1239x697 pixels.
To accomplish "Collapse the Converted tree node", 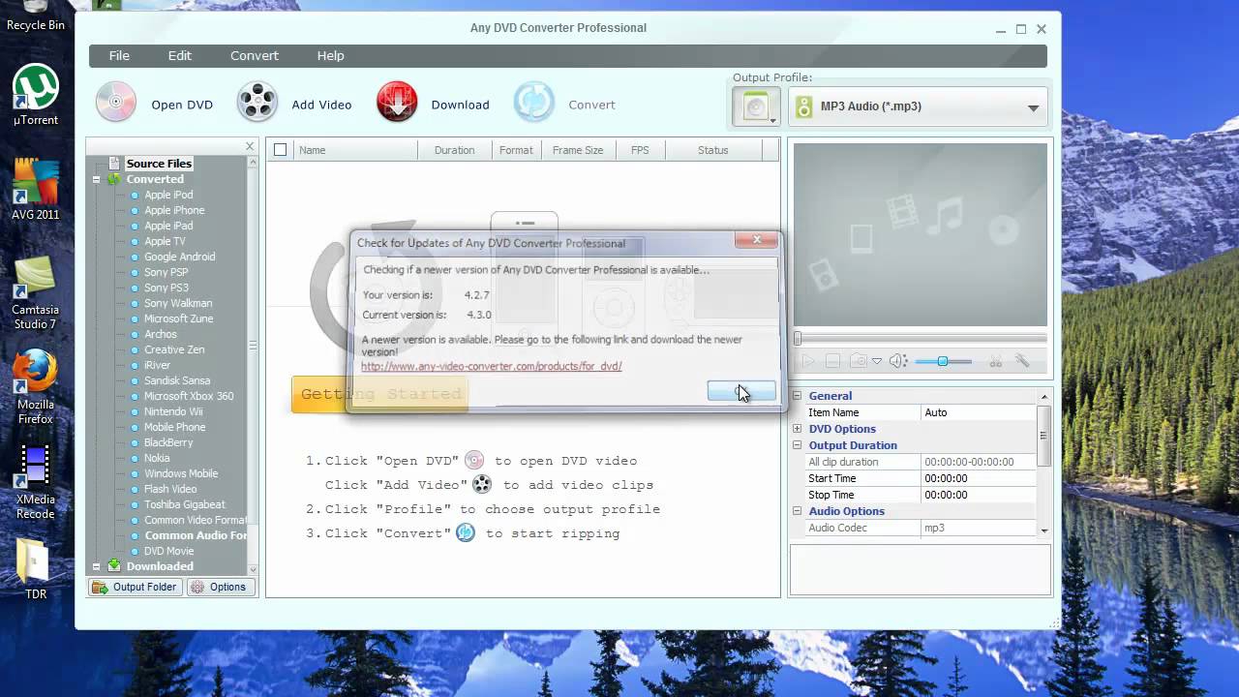I will (x=97, y=179).
